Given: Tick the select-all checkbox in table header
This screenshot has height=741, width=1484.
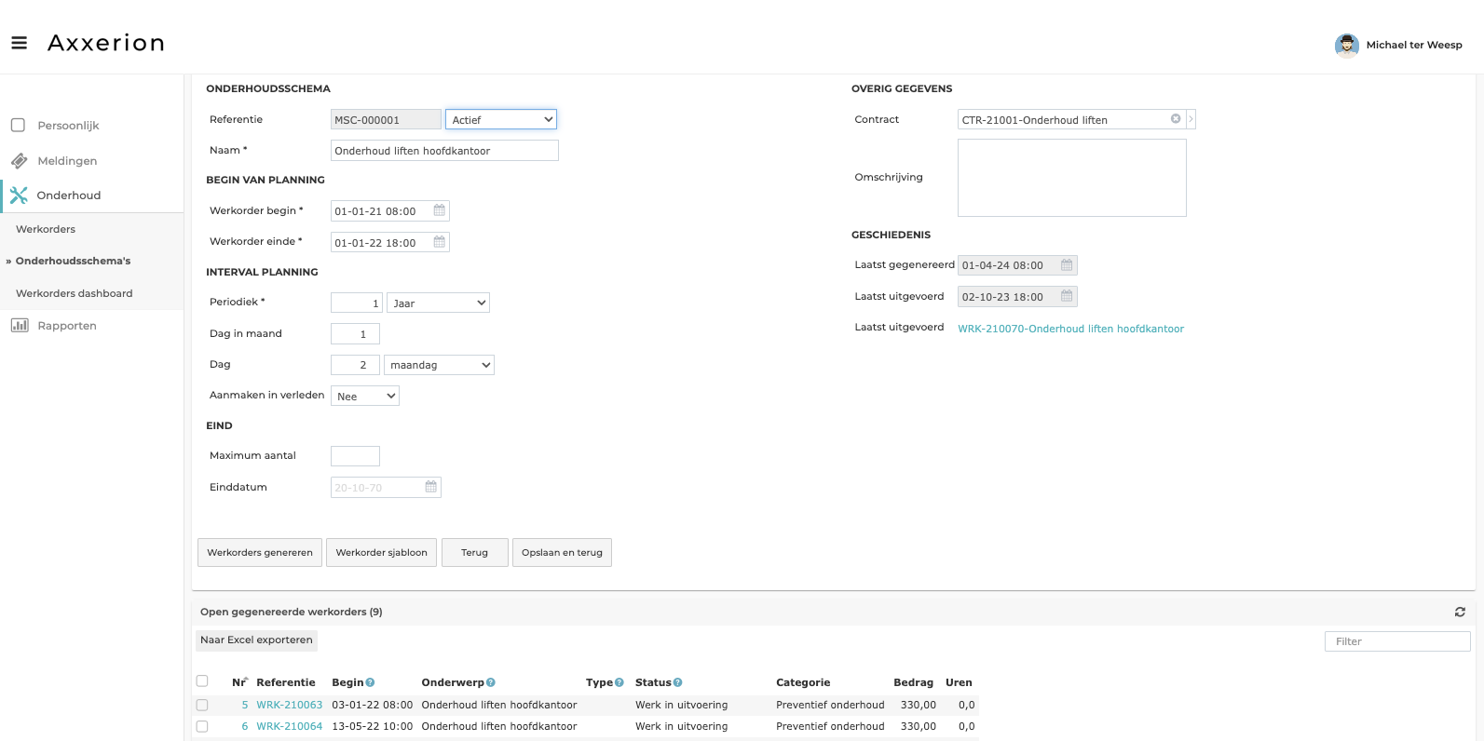Looking at the screenshot, I should point(202,680).
